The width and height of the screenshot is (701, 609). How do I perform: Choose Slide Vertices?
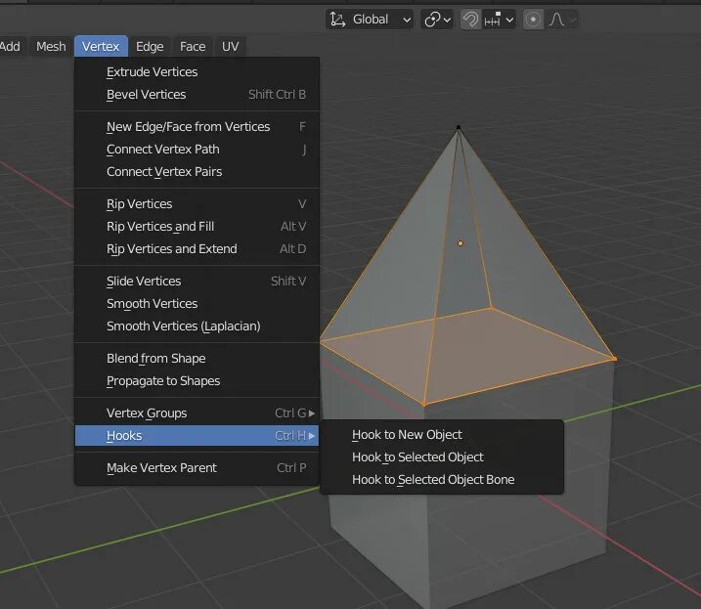[197, 282]
